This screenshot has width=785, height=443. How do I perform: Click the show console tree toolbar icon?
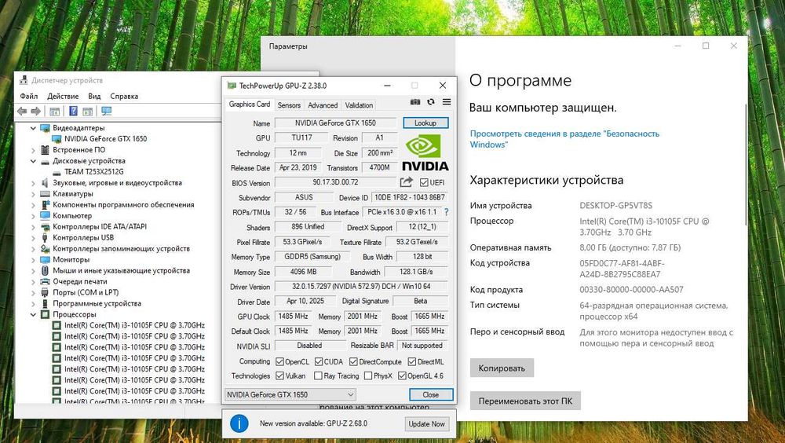(55, 112)
